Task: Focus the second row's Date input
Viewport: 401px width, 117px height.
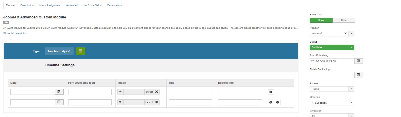Action: [33, 102]
